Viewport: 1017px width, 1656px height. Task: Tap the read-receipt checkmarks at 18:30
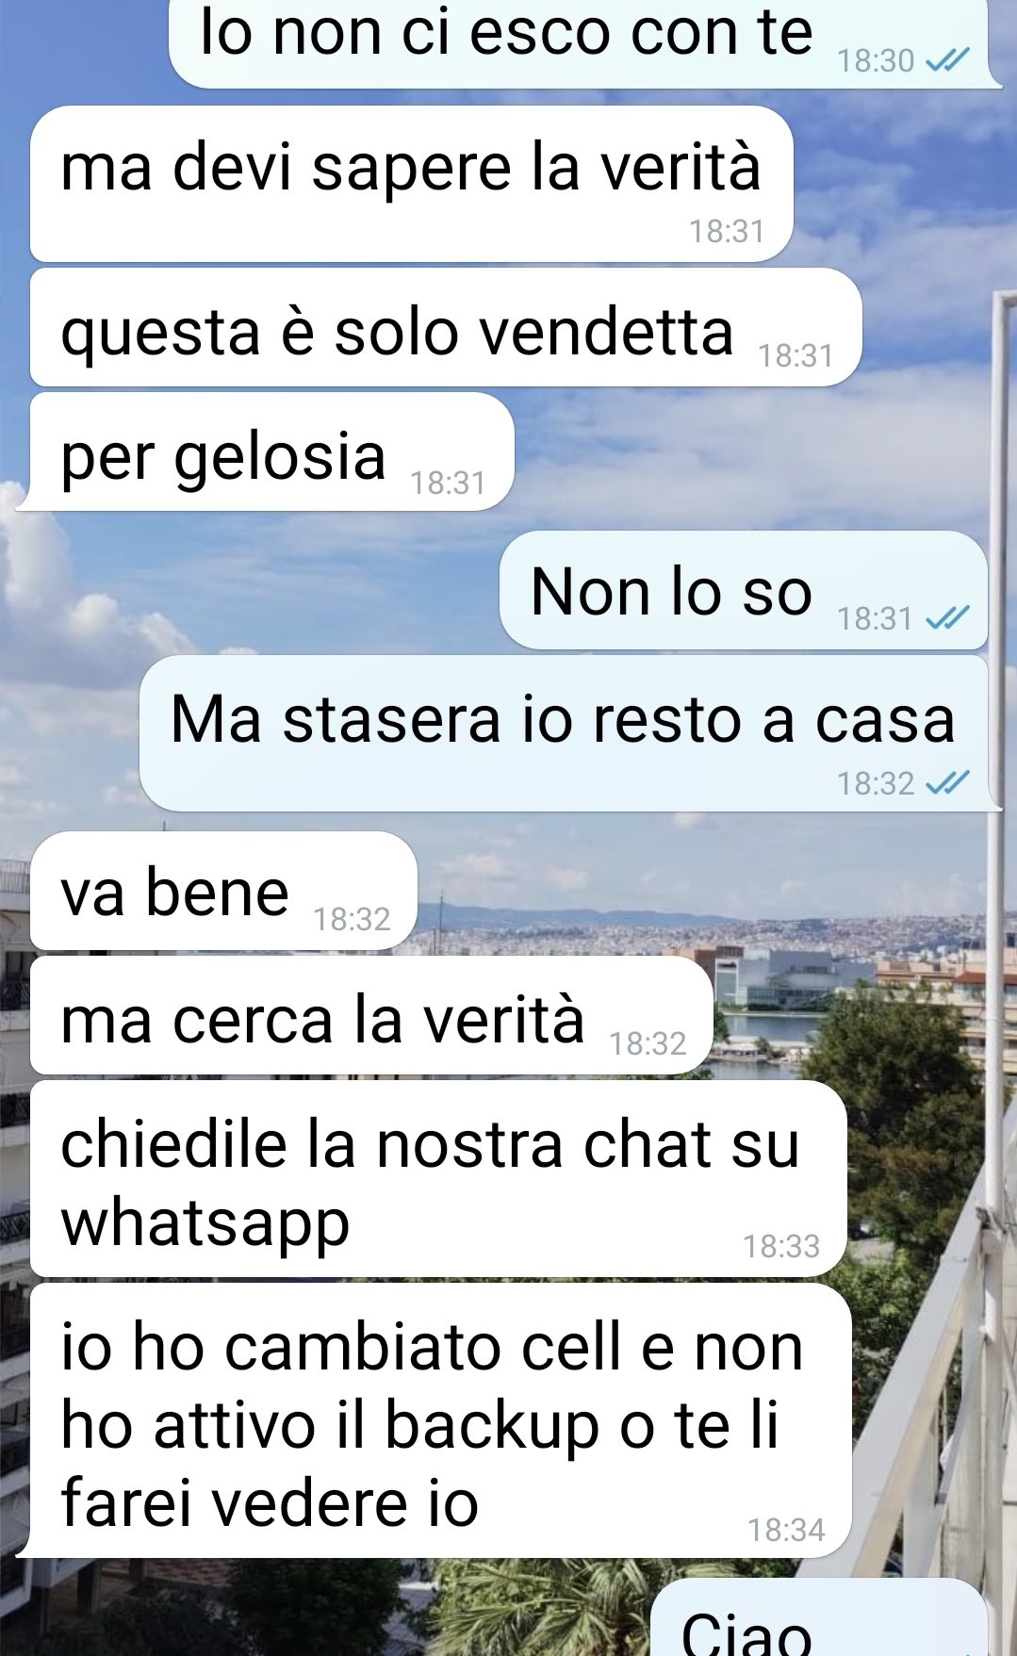click(x=947, y=61)
